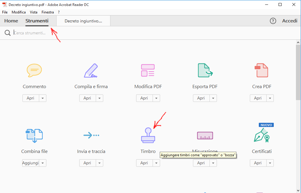The image size is (301, 193).
Task: Select the Strumenti tab
Action: click(37, 21)
